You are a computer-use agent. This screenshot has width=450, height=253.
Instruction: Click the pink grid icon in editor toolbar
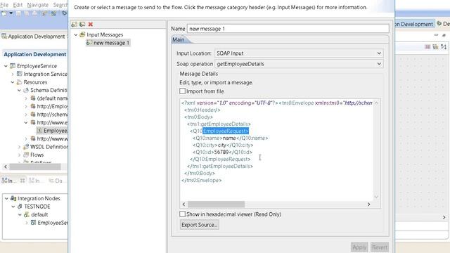(427, 46)
